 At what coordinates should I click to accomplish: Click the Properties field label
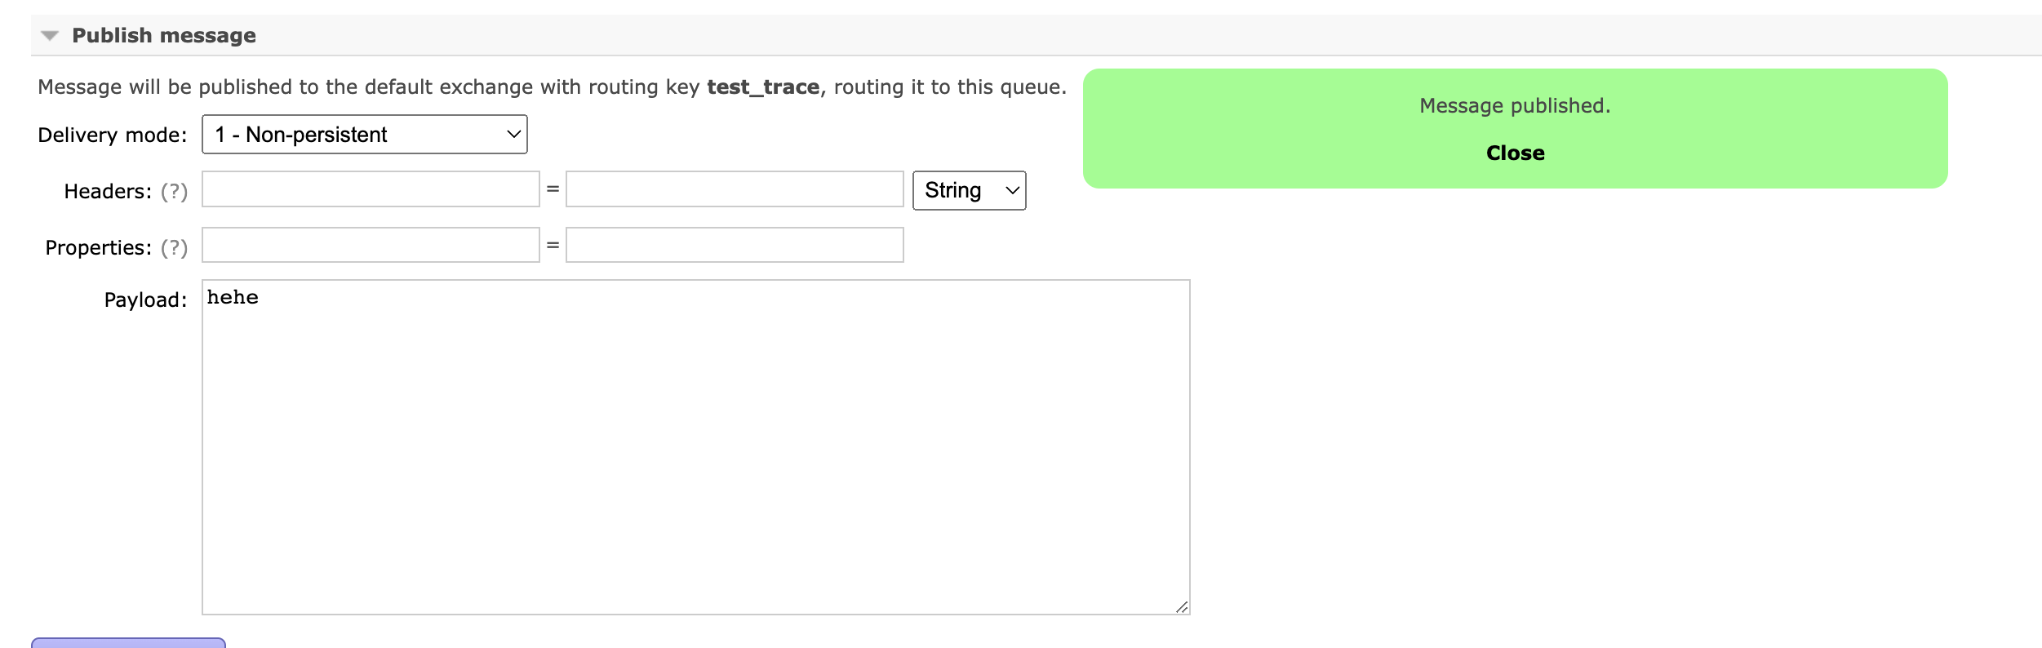click(98, 248)
